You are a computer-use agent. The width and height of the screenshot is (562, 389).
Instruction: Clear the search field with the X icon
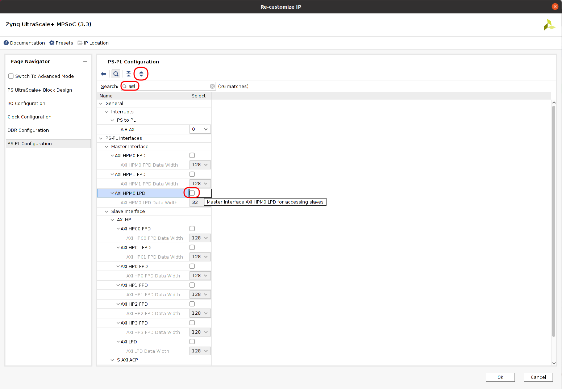[212, 86]
